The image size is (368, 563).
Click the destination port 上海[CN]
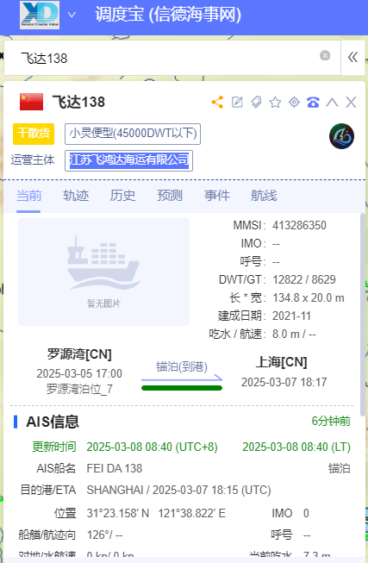[x=282, y=362]
